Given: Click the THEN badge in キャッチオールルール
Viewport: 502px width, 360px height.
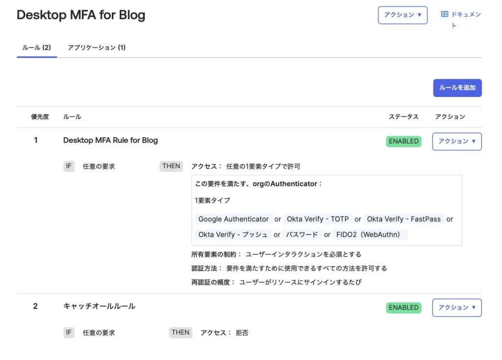Looking at the screenshot, I should 180,333.
